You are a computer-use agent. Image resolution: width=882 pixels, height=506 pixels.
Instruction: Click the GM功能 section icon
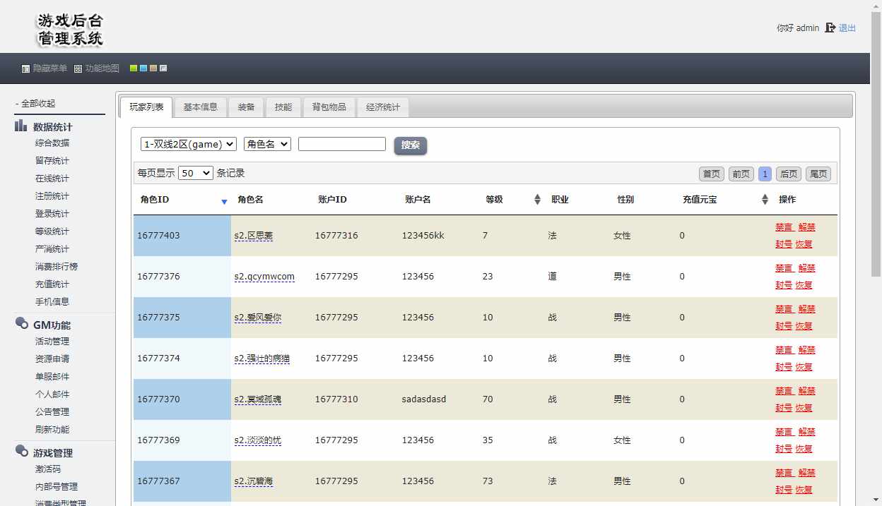point(22,324)
